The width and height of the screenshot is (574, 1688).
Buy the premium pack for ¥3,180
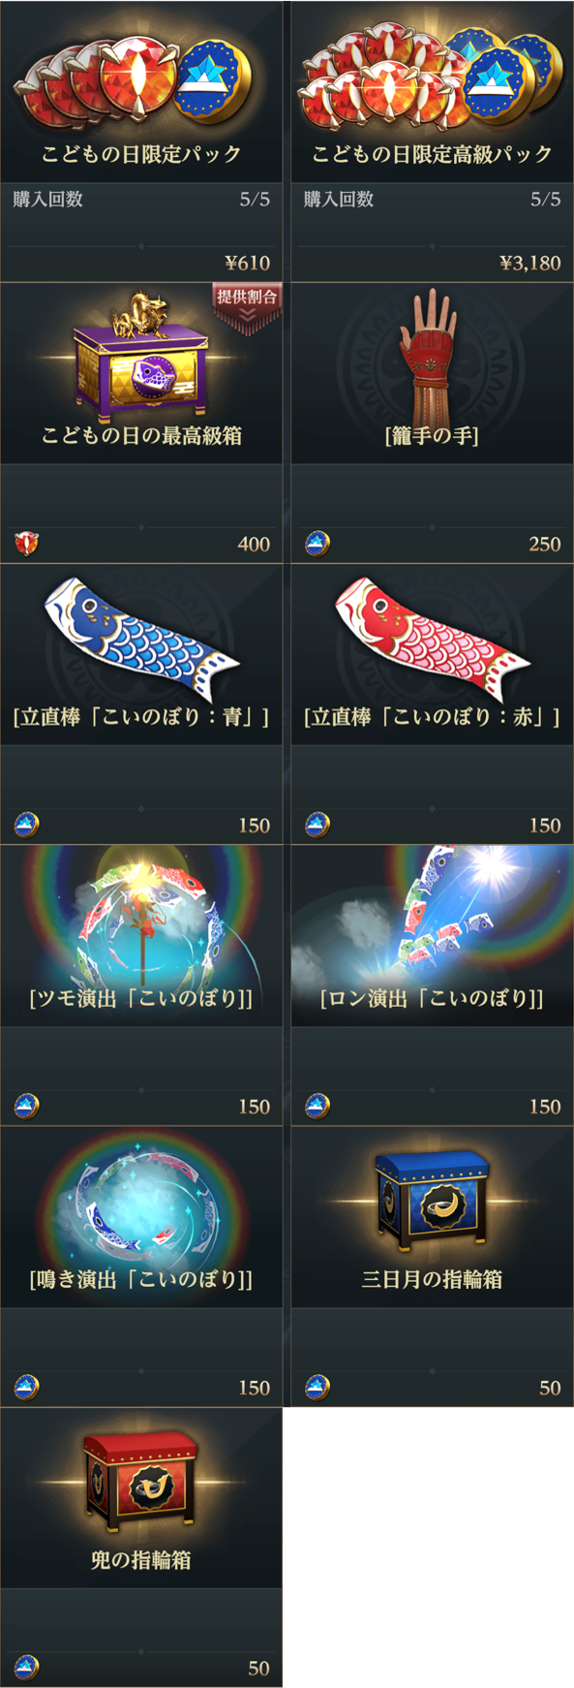click(x=529, y=263)
